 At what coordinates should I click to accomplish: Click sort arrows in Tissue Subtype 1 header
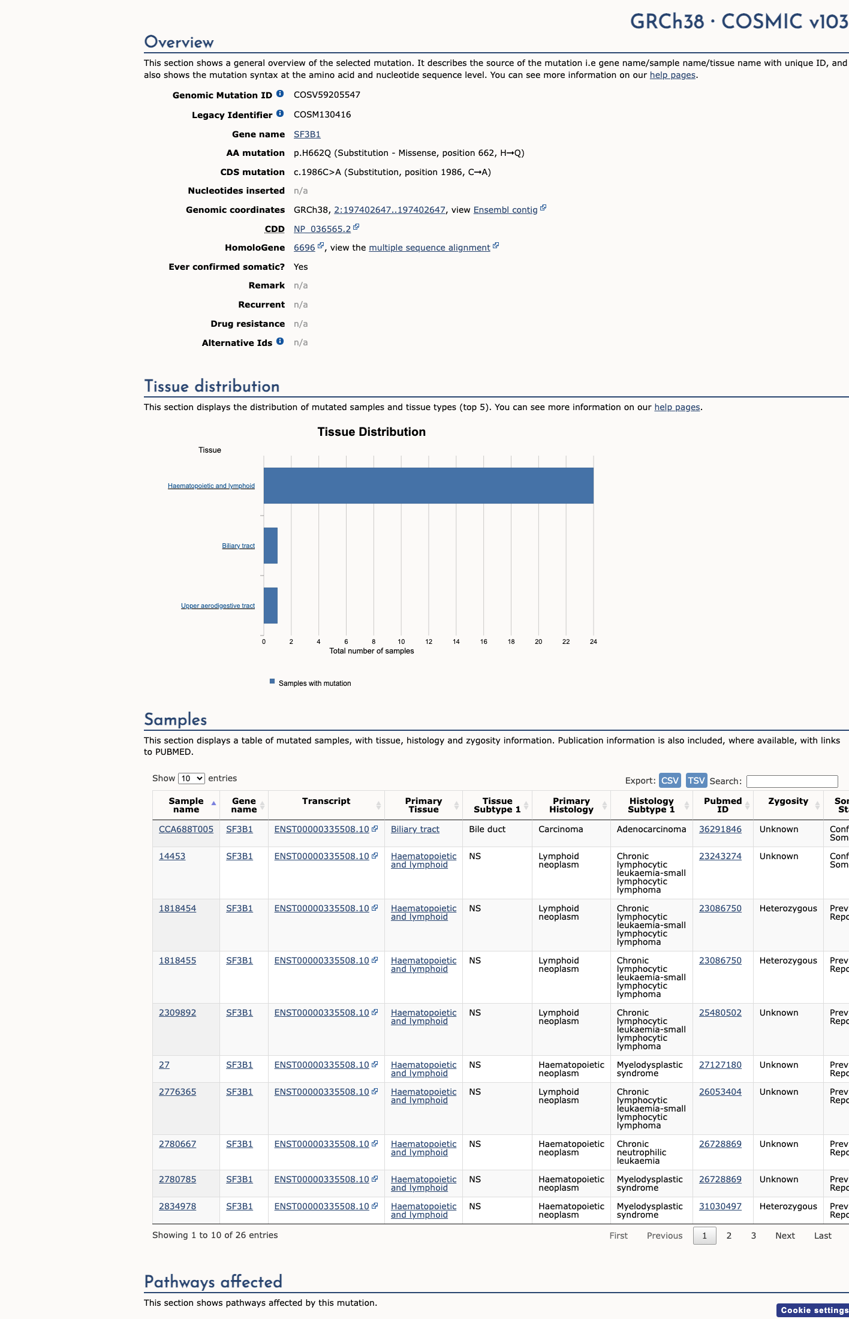pyautogui.click(x=526, y=805)
